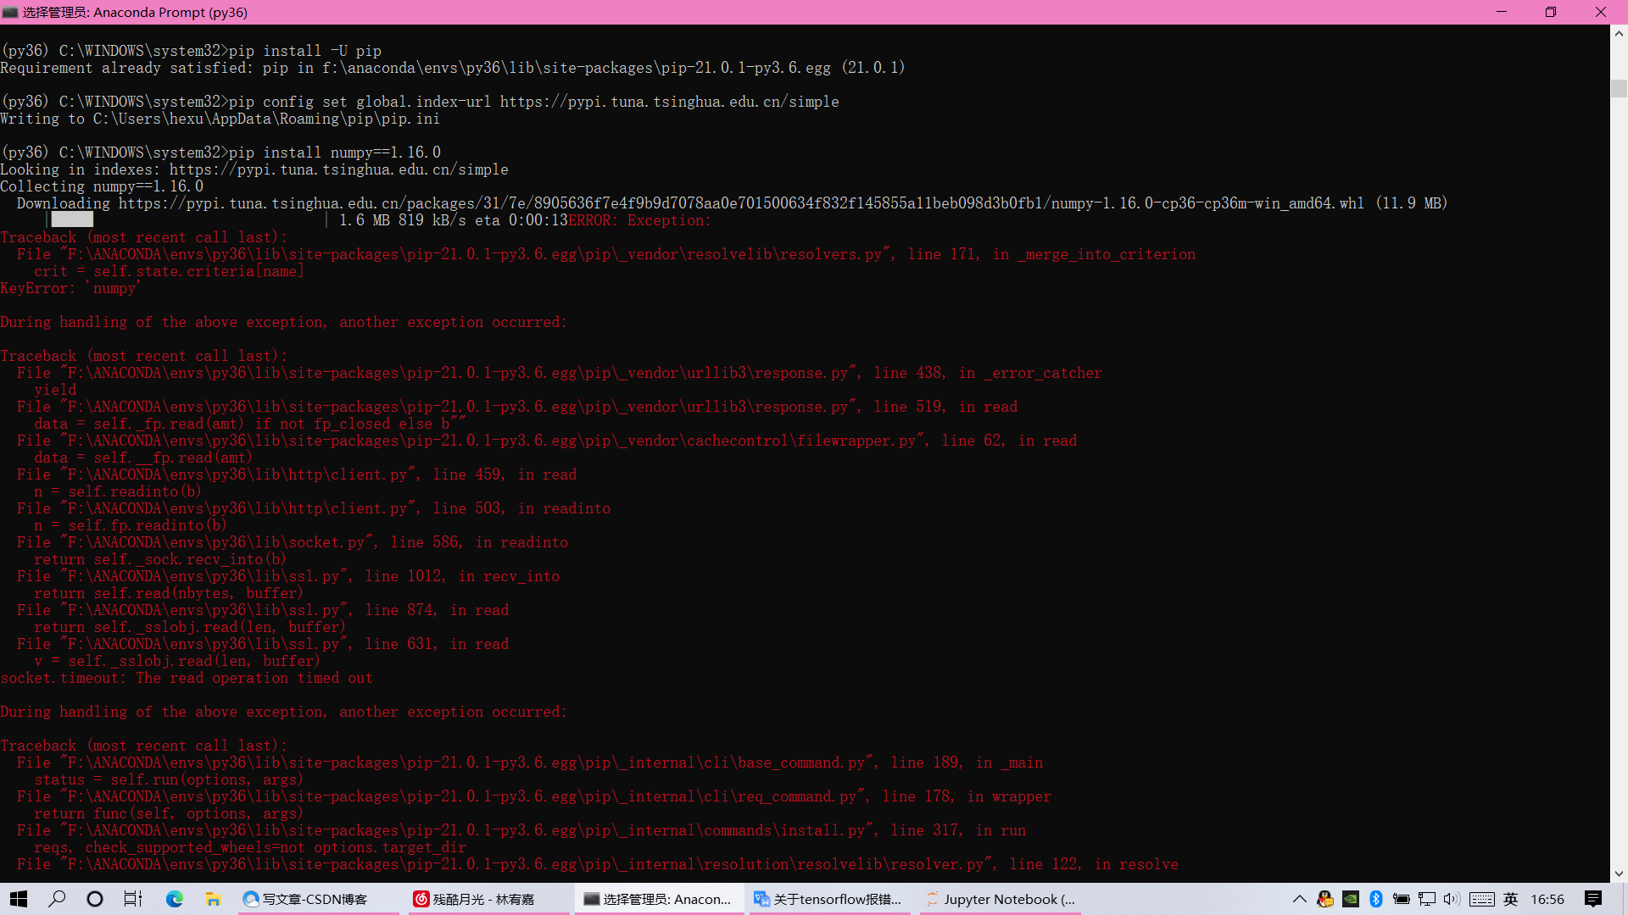
Task: Open the Start menu
Action: [18, 899]
